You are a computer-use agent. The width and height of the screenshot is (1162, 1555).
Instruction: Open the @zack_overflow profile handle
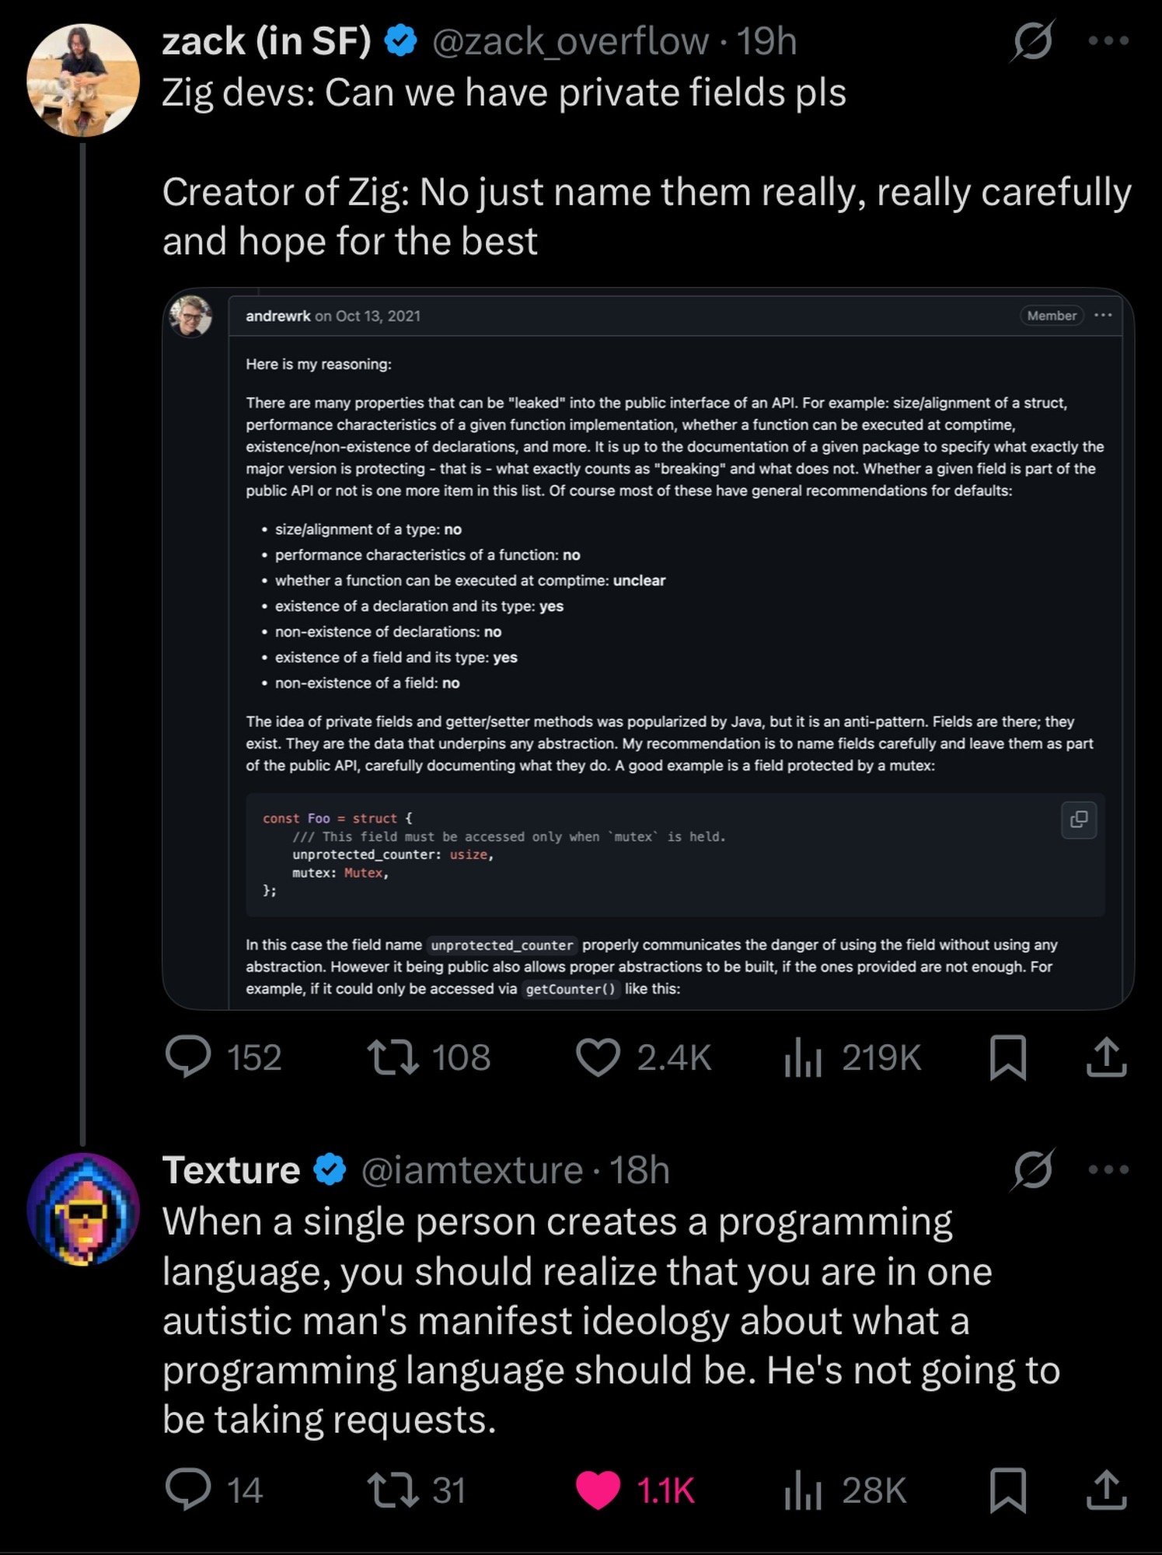pos(570,41)
